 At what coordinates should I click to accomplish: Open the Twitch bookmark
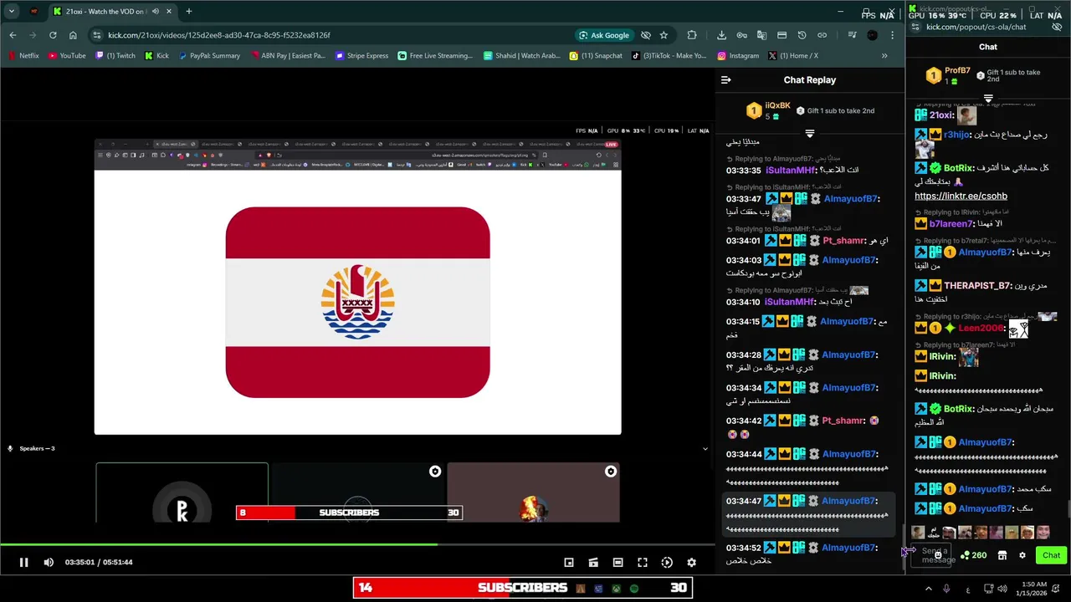point(115,56)
